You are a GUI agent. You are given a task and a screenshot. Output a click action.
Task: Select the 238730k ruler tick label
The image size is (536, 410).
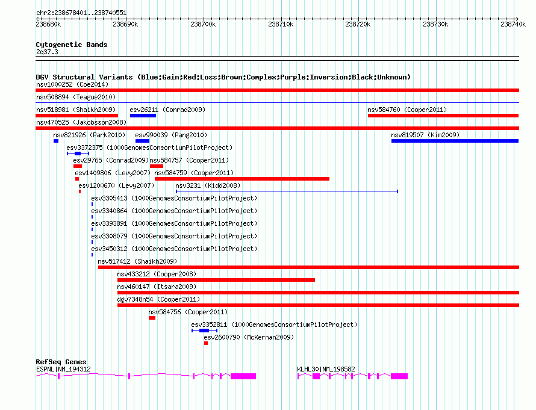point(435,24)
